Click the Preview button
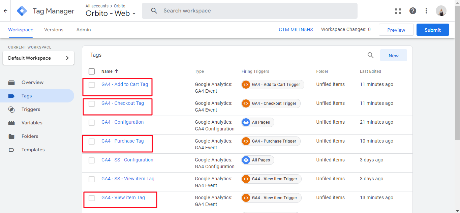The image size is (460, 213). (396, 30)
